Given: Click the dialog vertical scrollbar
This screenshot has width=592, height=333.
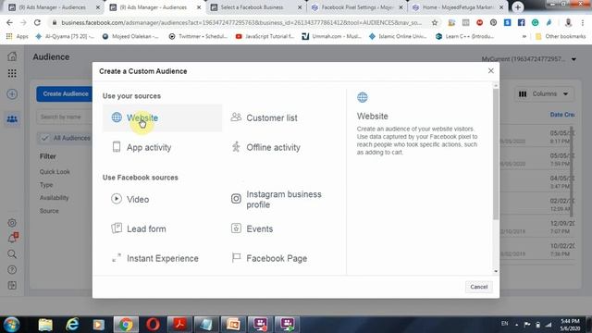Looking at the screenshot, I should (x=496, y=154).
